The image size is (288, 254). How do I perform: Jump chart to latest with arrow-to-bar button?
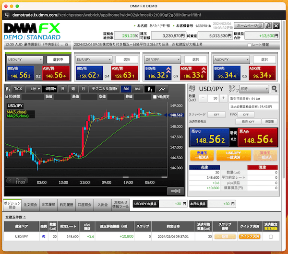[175, 191]
